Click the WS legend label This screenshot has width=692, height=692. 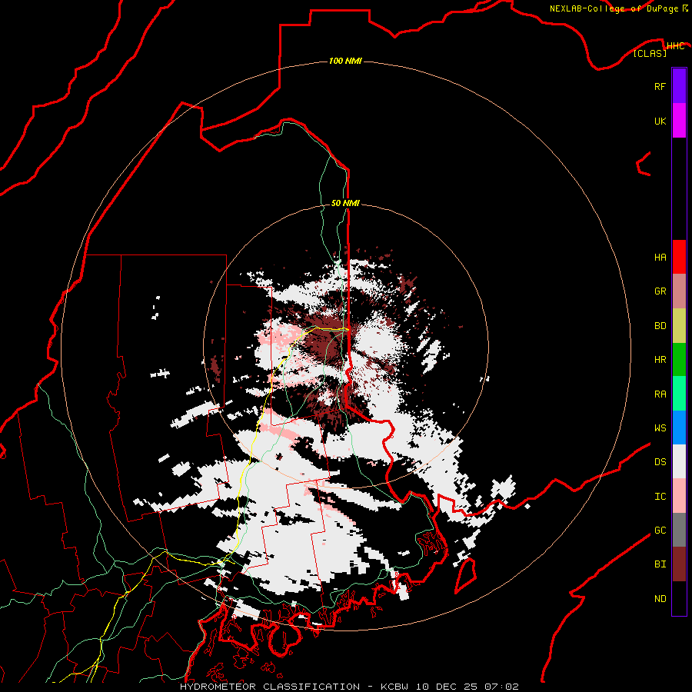click(x=660, y=428)
